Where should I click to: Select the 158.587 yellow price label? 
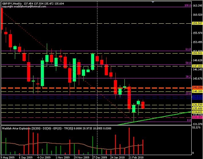tap(197, 24)
